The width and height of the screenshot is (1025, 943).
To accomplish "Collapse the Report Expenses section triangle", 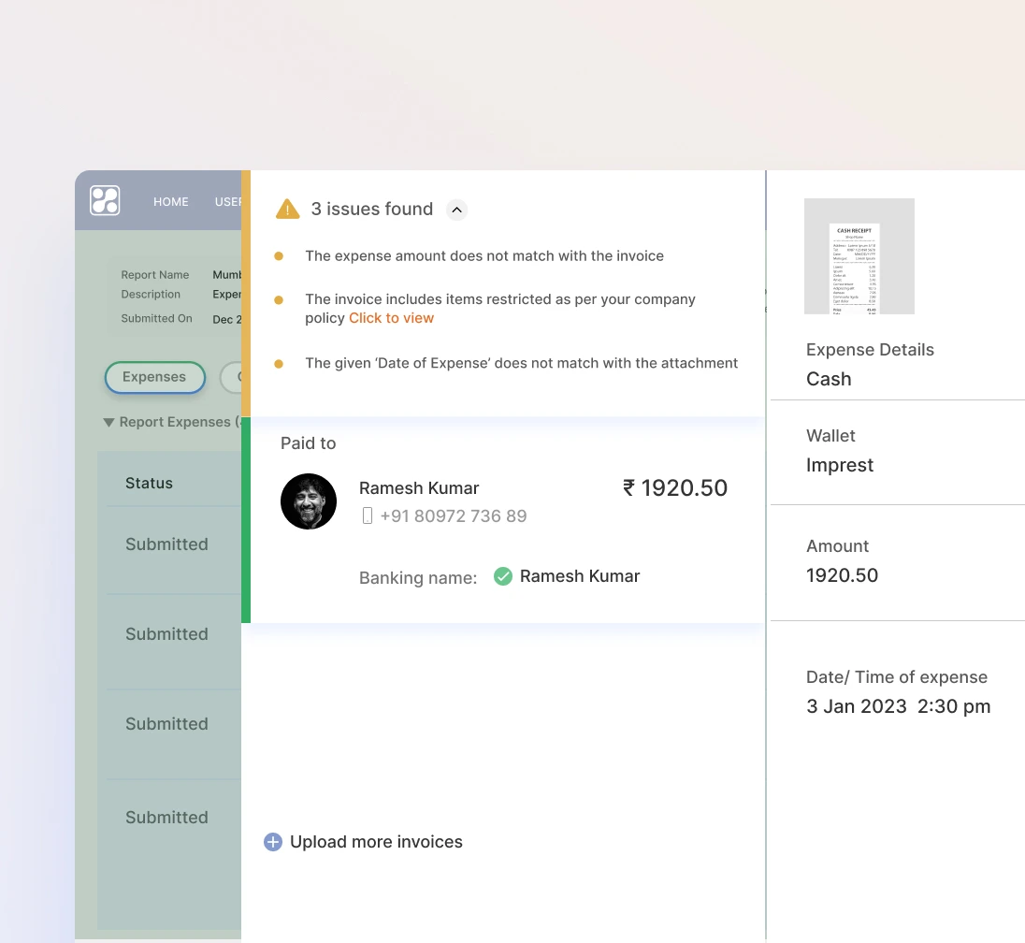I will click(x=109, y=423).
